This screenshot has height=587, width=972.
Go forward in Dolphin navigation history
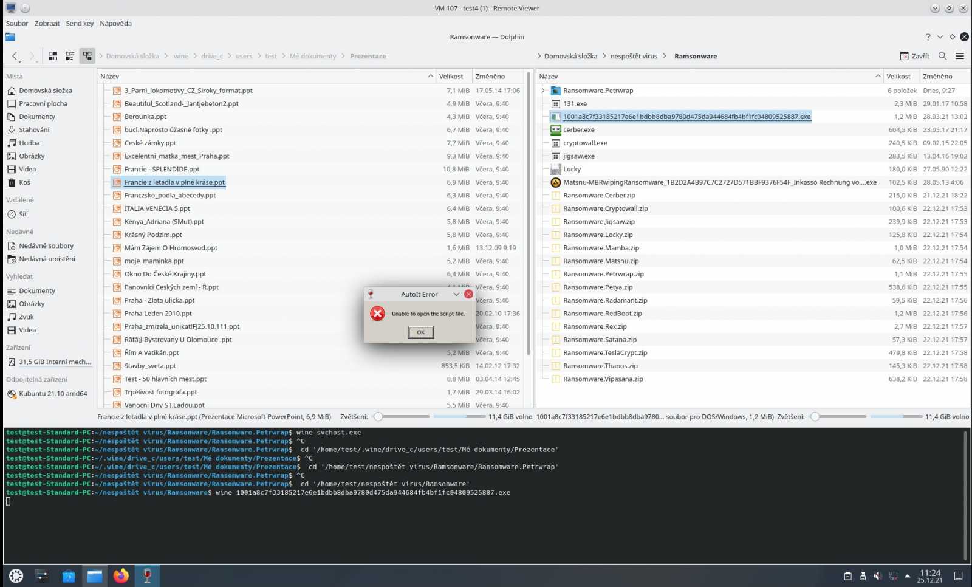[32, 56]
